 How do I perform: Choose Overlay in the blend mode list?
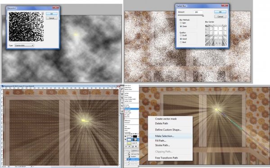point(127,105)
